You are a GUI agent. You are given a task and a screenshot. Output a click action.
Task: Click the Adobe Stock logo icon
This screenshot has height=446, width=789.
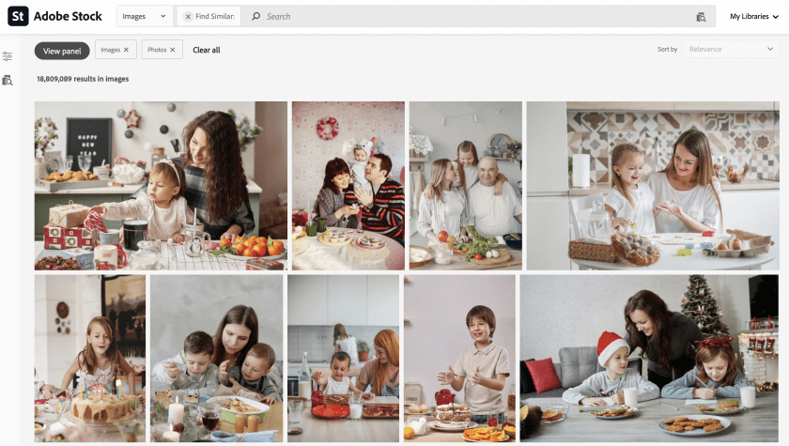pos(18,16)
